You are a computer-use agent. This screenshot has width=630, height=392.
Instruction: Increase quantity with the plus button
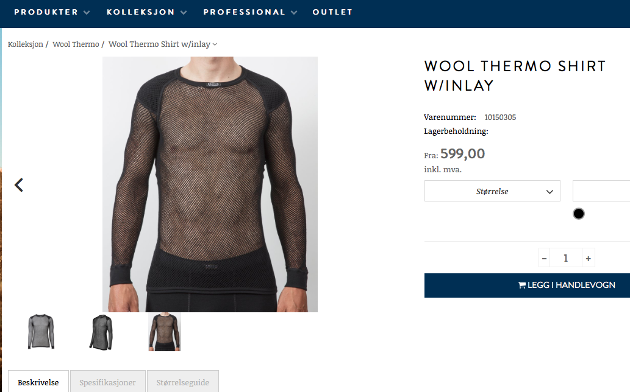[x=588, y=258]
